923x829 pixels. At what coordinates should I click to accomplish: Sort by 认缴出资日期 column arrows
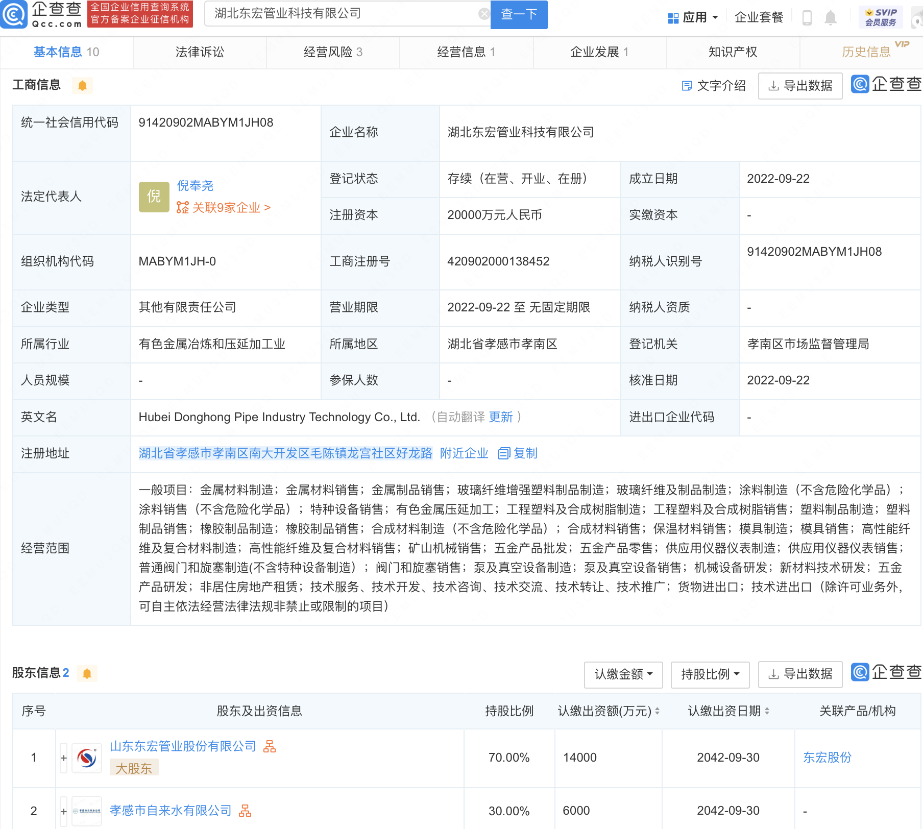coord(767,711)
